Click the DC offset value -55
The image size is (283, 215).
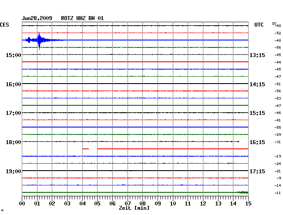coord(278,128)
